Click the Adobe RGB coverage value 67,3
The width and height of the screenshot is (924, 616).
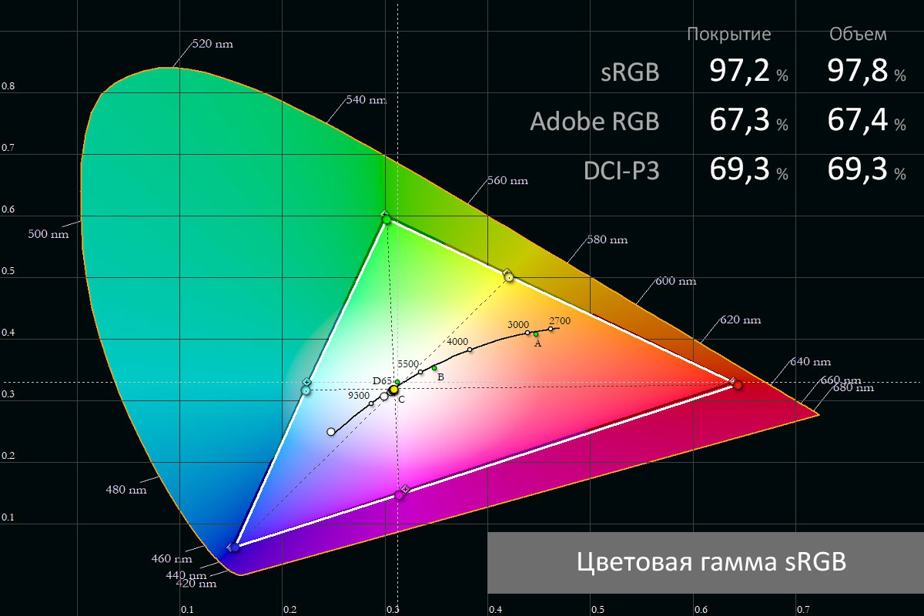[x=739, y=120]
